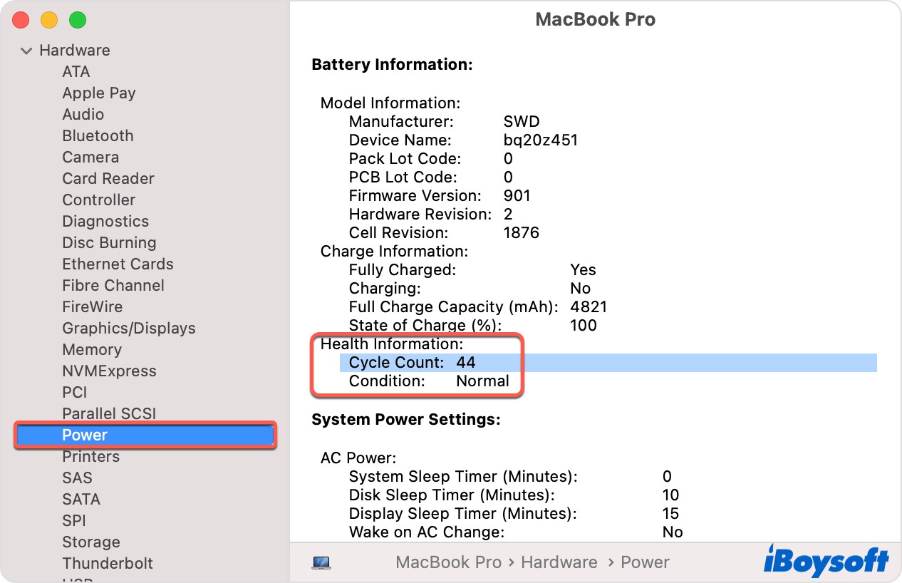Select Ethernet Cards in sidebar
The image size is (902, 583).
click(118, 264)
